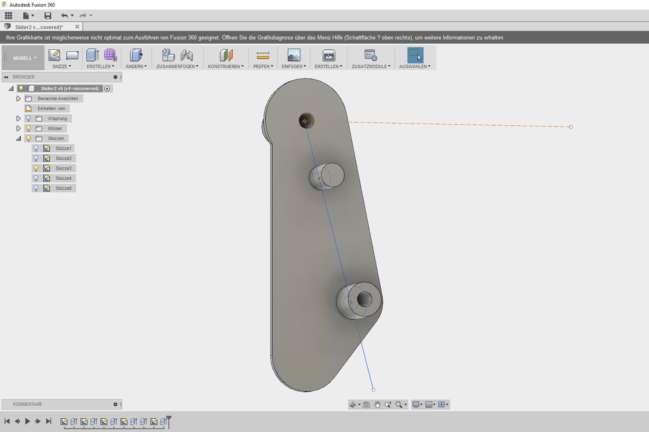Click the Redo arrow
Viewport: 649px width, 432px height.
(x=83, y=16)
